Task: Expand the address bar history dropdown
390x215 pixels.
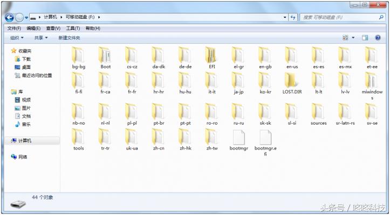Action: [x=285, y=17]
